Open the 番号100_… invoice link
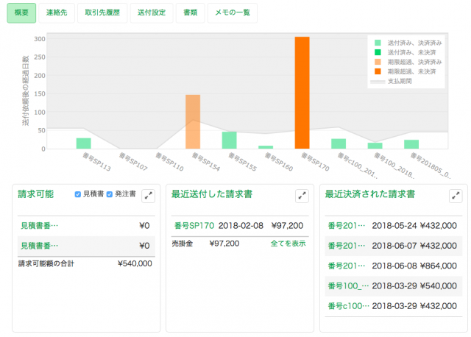The image size is (471, 337). (348, 286)
